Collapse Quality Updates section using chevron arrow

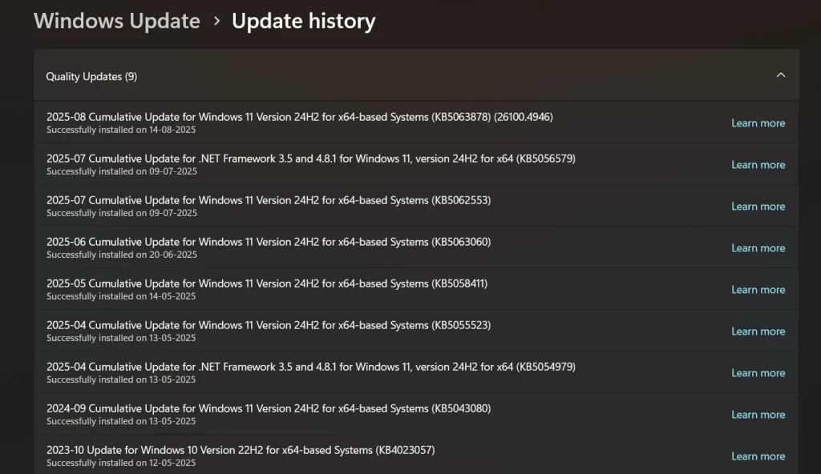pyautogui.click(x=780, y=75)
